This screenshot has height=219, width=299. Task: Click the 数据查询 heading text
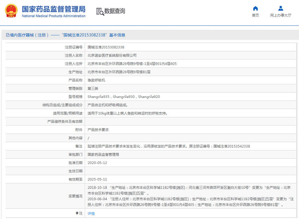point(114,11)
